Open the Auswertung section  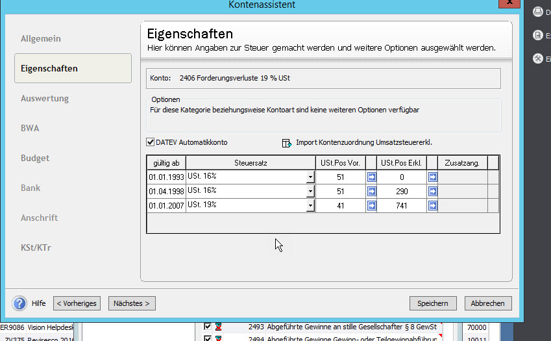point(45,99)
